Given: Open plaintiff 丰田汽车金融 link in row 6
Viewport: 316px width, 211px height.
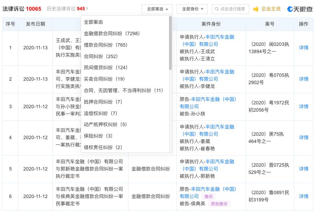Looking at the screenshot, I should [208, 193].
